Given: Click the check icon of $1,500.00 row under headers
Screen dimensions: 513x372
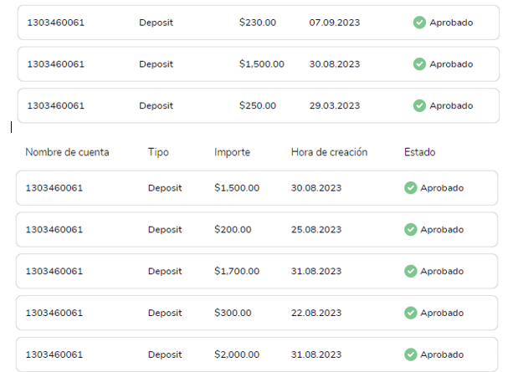Looking at the screenshot, I should (410, 188).
